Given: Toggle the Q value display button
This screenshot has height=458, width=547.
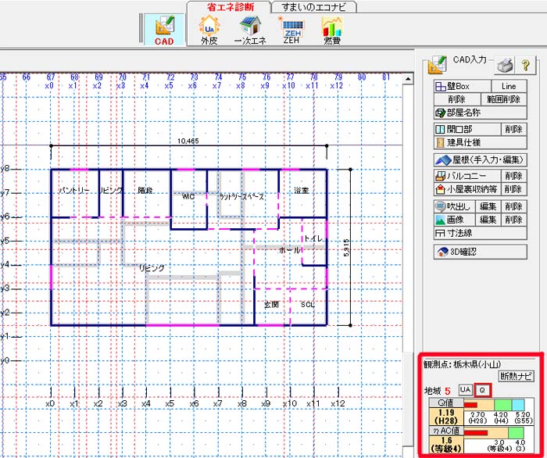Looking at the screenshot, I should 482,390.
